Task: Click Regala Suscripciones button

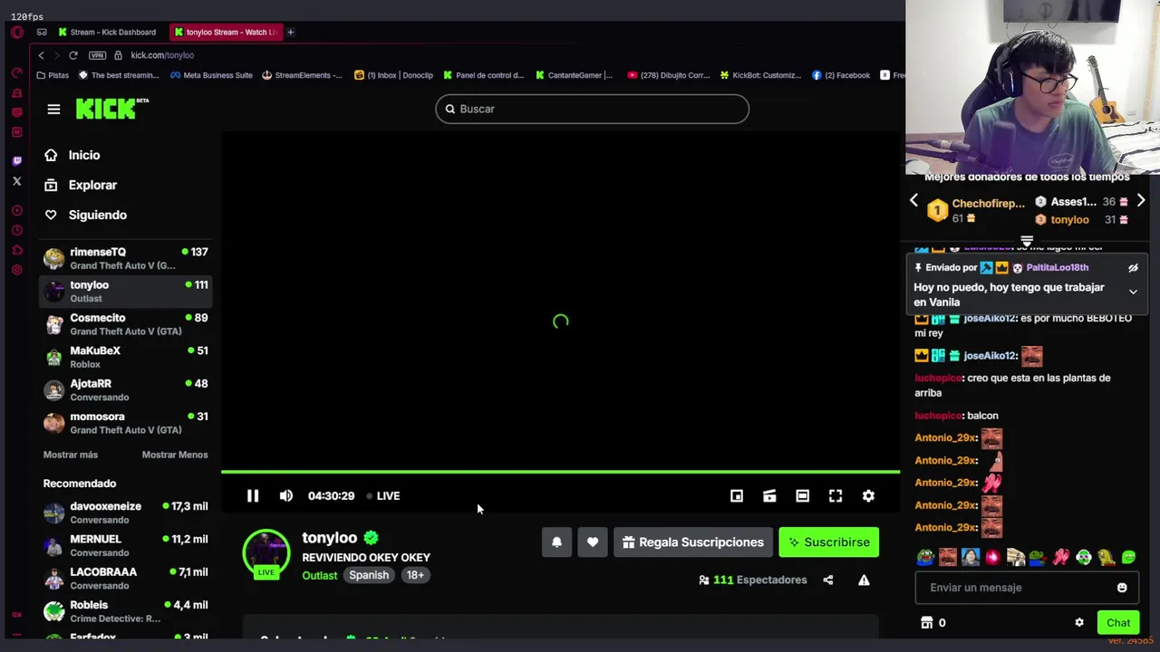Action: (x=693, y=542)
